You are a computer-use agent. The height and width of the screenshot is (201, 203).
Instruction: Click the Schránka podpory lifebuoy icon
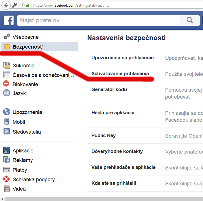point(6,179)
